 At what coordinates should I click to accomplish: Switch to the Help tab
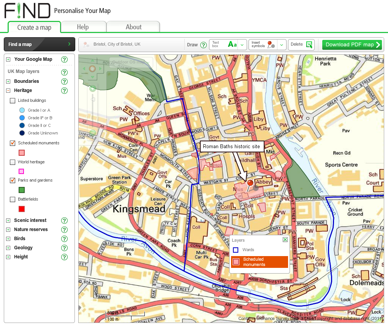tap(83, 27)
